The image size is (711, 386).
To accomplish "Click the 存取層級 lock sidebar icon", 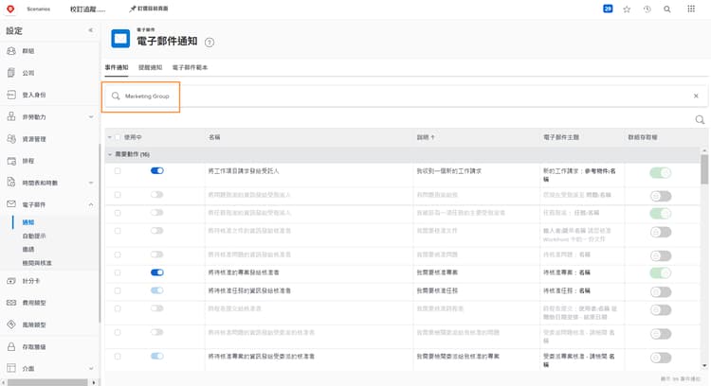I will pyautogui.click(x=11, y=346).
